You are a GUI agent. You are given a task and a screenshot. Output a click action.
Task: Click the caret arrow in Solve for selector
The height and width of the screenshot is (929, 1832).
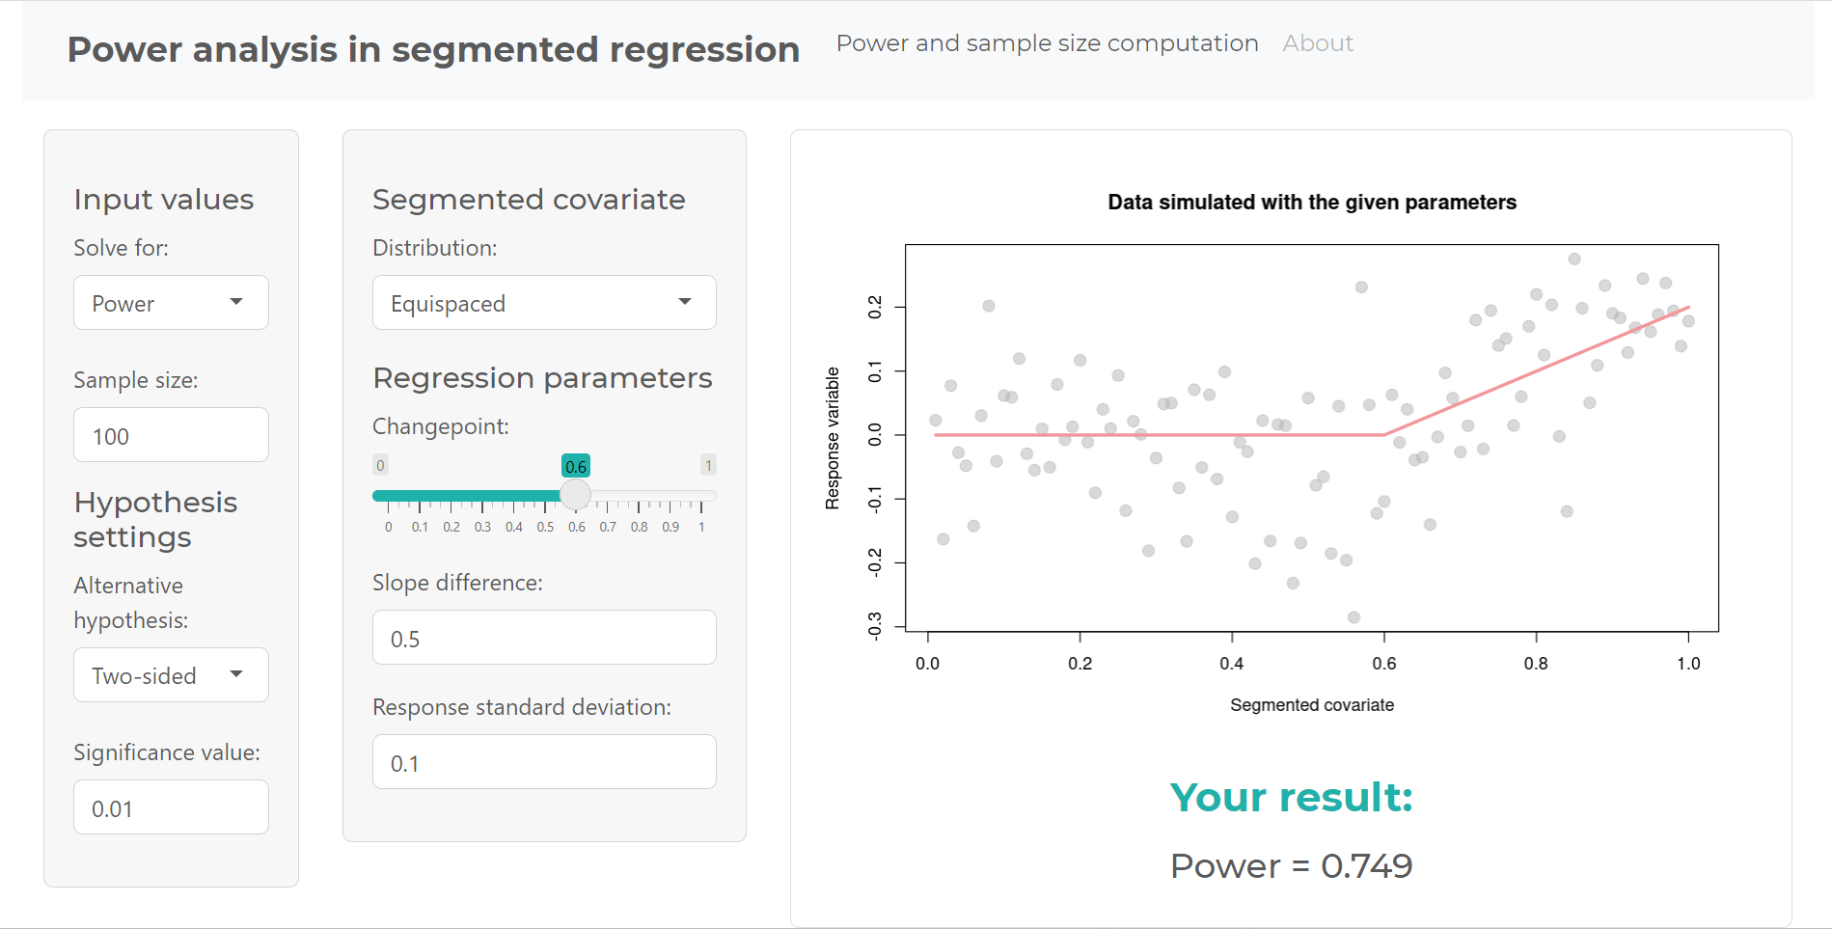[236, 302]
